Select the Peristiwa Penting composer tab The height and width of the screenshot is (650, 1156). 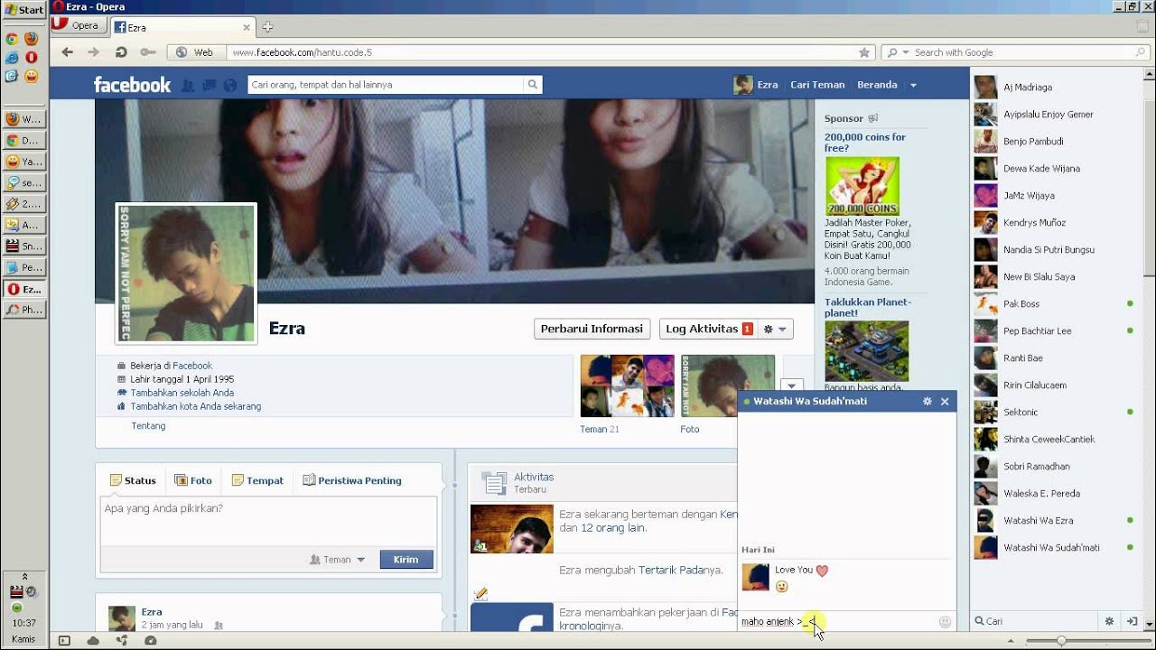pos(352,480)
